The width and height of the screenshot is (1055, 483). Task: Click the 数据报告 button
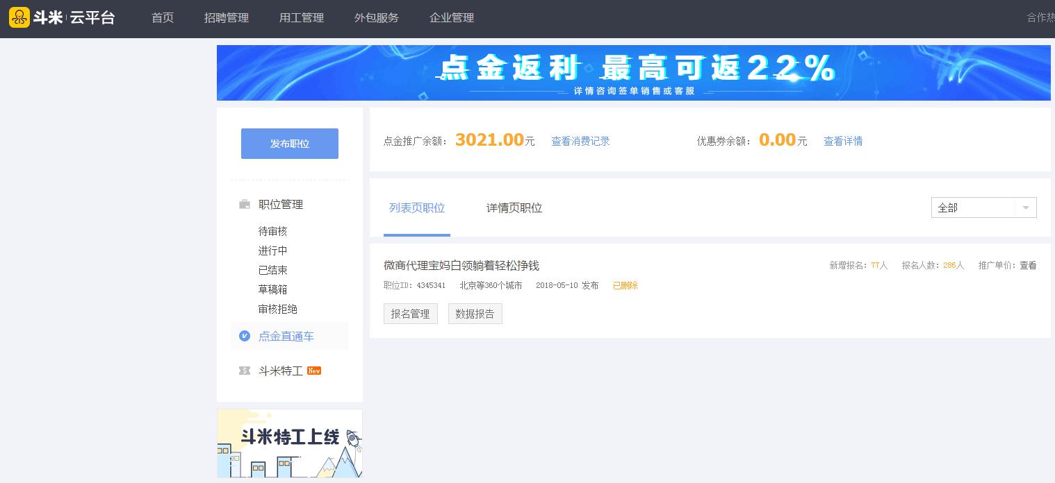[475, 314]
